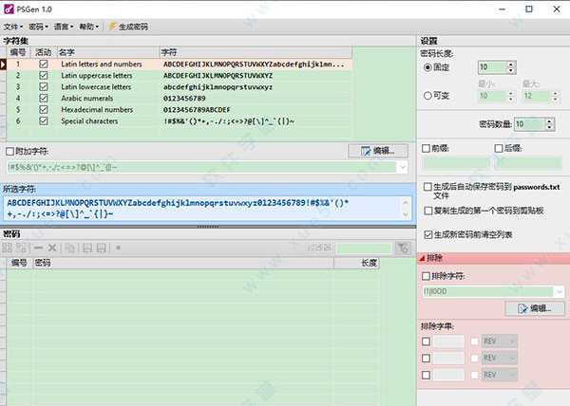Open the File menu
570x406 pixels.
click(x=11, y=26)
